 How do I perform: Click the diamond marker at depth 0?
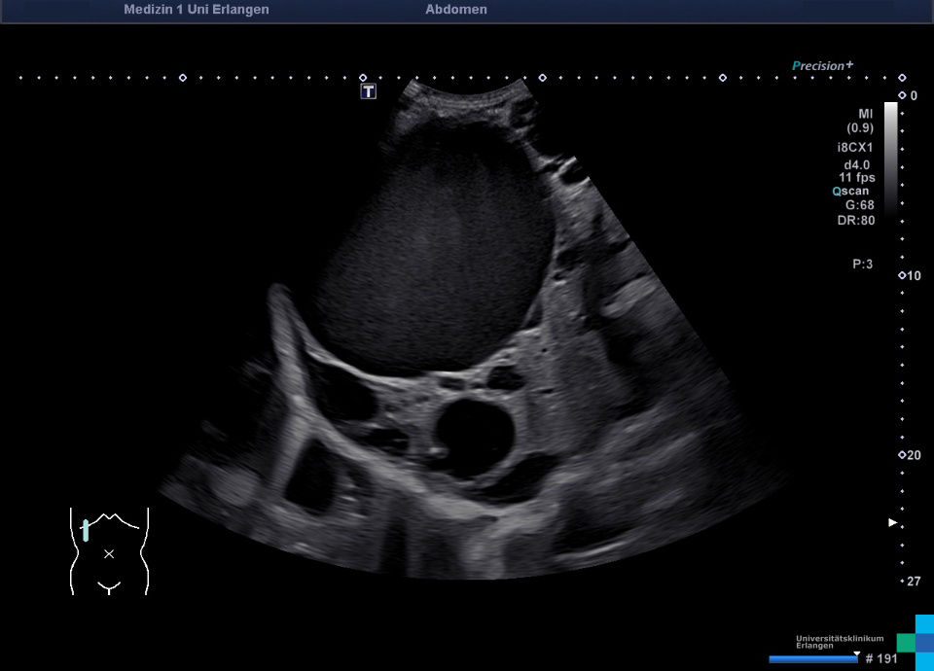click(x=902, y=95)
